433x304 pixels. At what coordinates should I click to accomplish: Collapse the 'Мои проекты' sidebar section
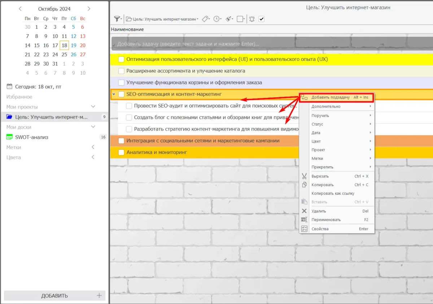(x=93, y=107)
